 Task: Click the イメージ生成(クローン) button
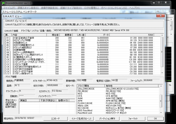81,119
